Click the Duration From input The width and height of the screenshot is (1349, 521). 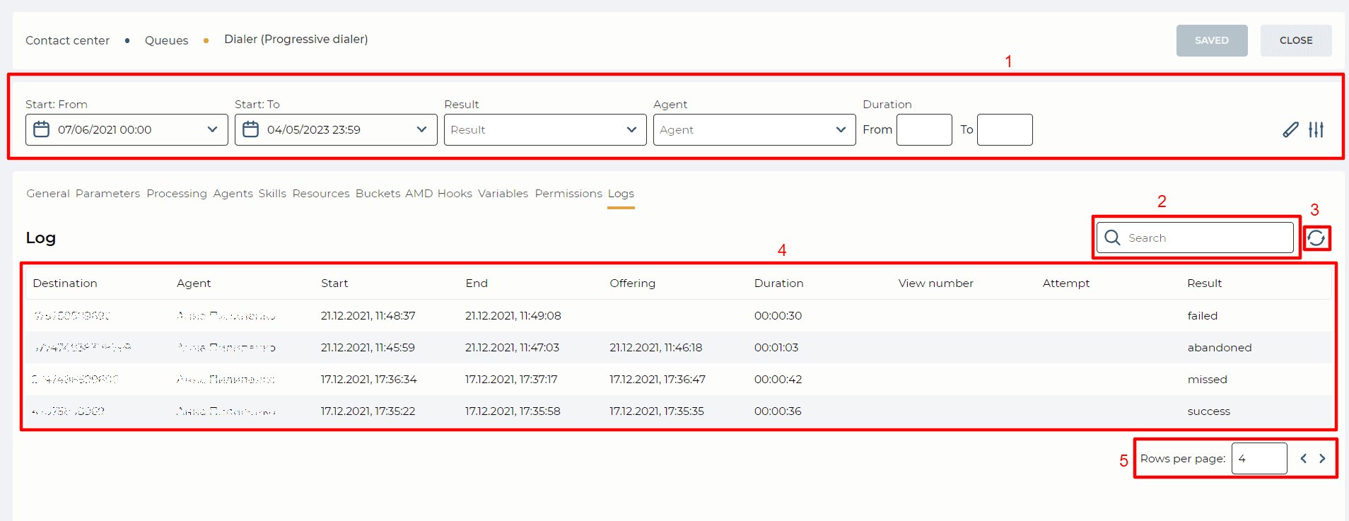pyautogui.click(x=924, y=130)
